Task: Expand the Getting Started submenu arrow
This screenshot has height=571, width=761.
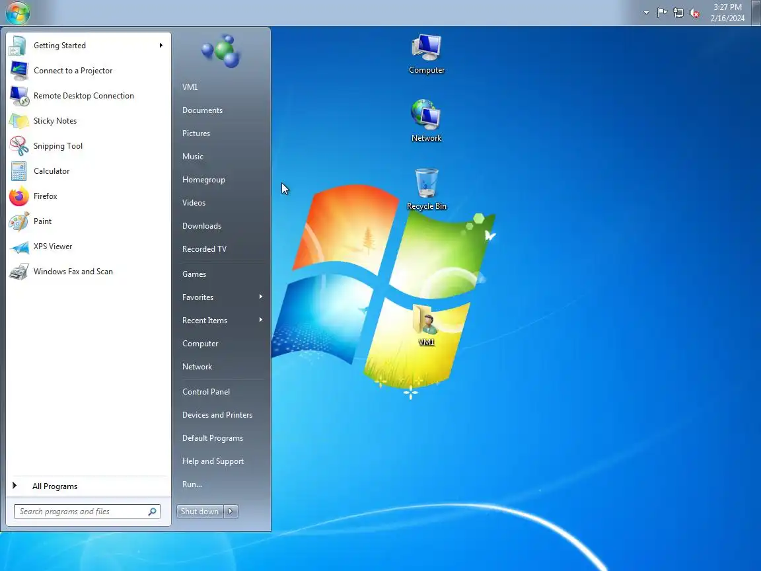Action: 161,46
